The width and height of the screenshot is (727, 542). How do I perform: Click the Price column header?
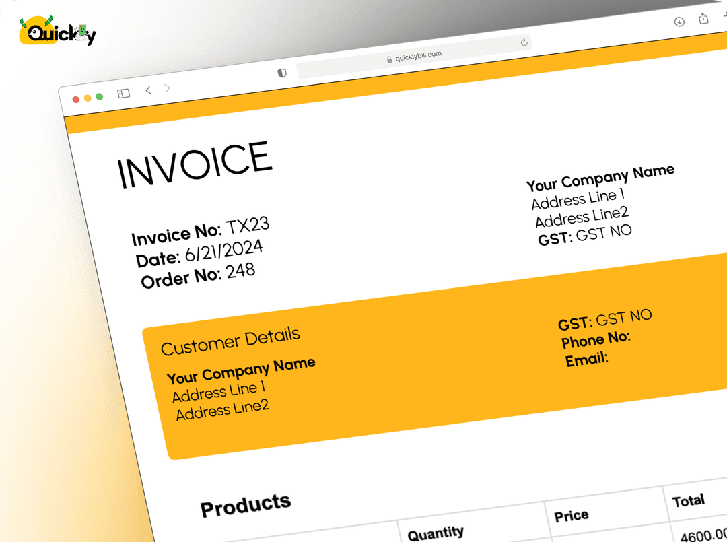coord(572,516)
